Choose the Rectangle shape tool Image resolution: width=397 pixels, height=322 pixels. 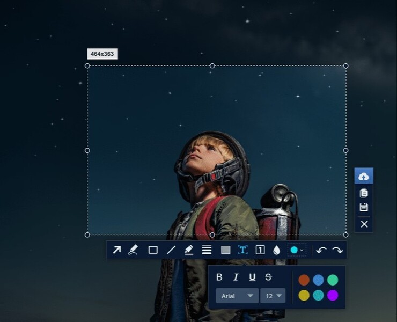click(153, 250)
